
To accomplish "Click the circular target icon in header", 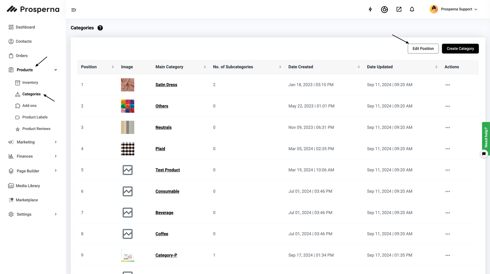I will [384, 10].
